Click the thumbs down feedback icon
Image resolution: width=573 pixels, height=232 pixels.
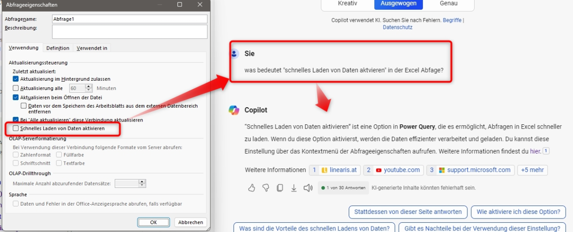[x=266, y=188]
